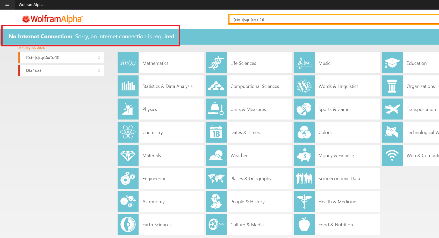Go to Health & Medicine category

point(337,201)
